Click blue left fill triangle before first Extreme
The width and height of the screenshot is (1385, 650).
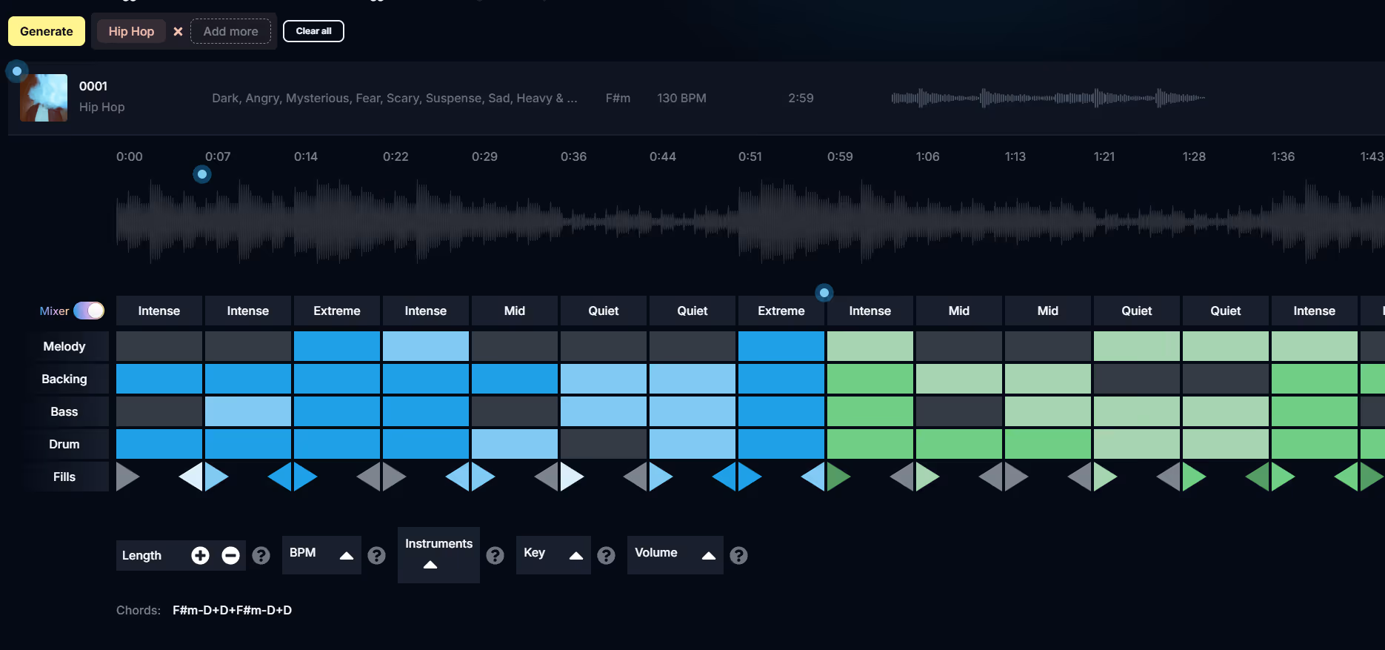coord(281,477)
